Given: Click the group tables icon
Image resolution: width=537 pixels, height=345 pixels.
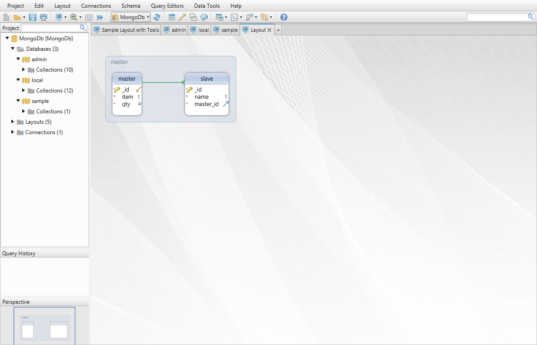Looking at the screenshot, I should (193, 17).
